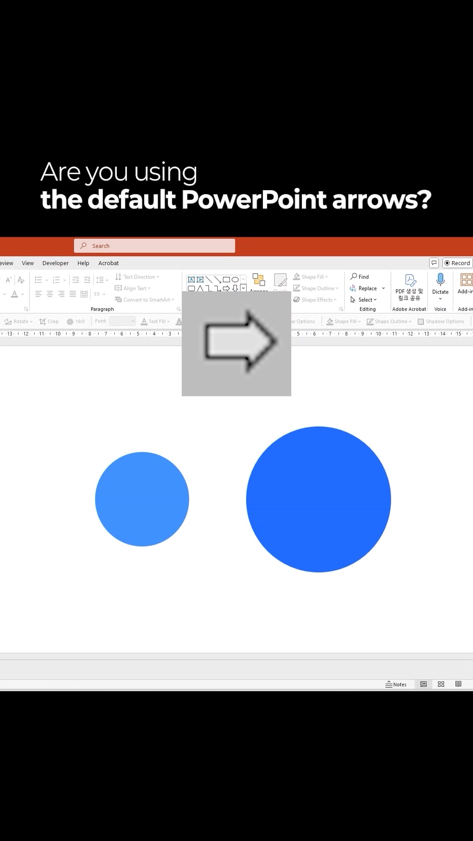Click the justify text icon
The image size is (473, 841).
click(x=73, y=294)
